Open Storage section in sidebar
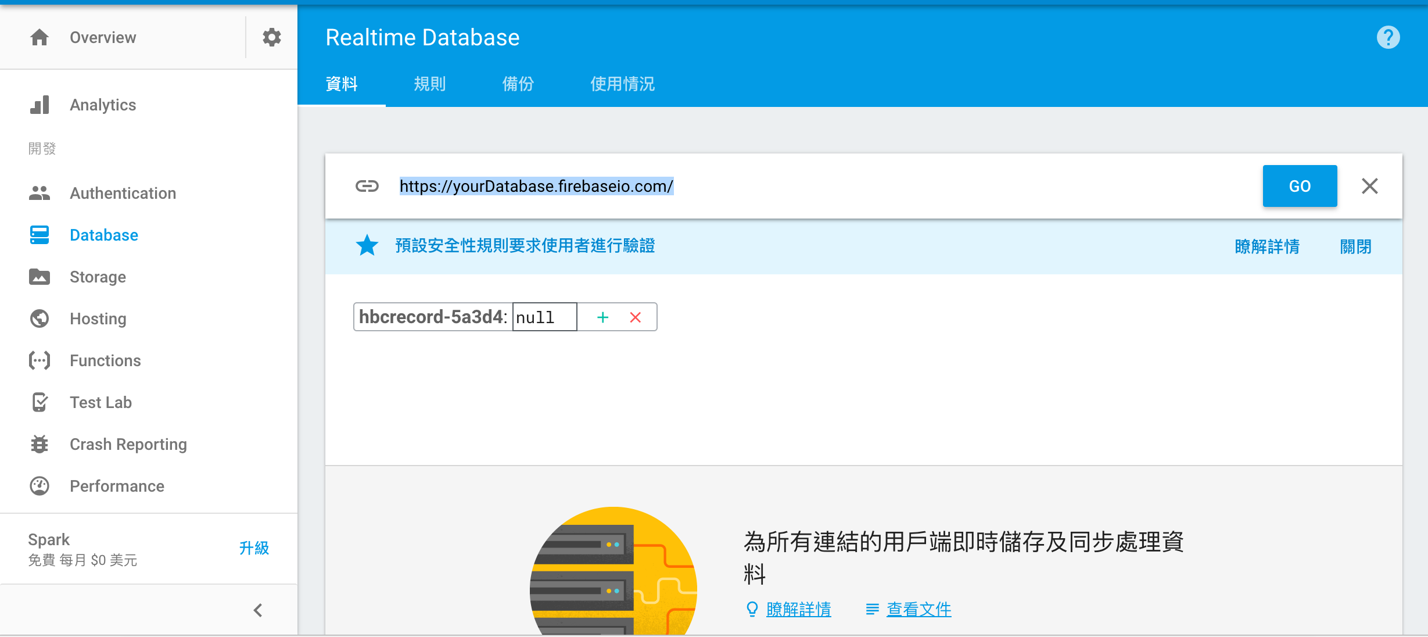Viewport: 1428px width, 637px height. click(98, 277)
